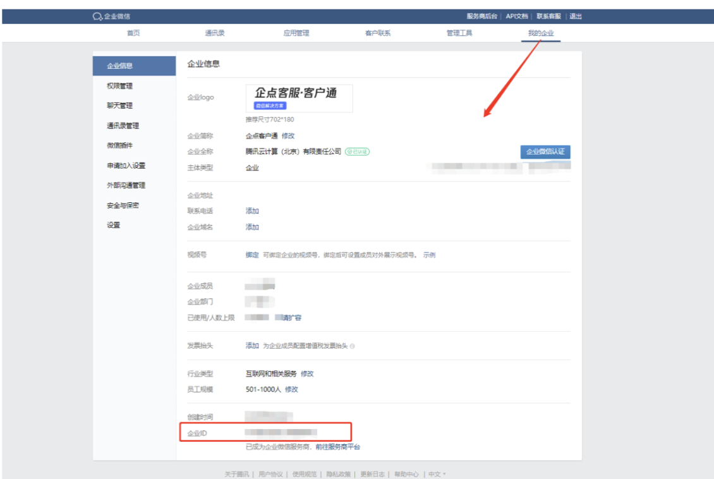The image size is (714, 479).
Task: Go to 通讯录管理 in the sidebar
Action: (x=123, y=126)
